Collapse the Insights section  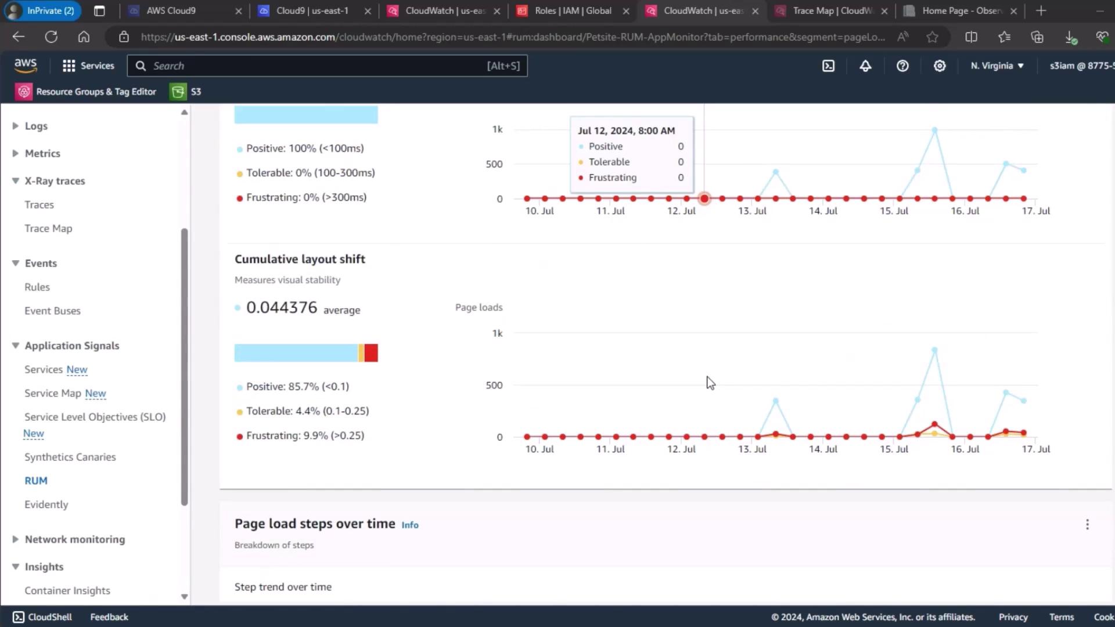coord(15,567)
